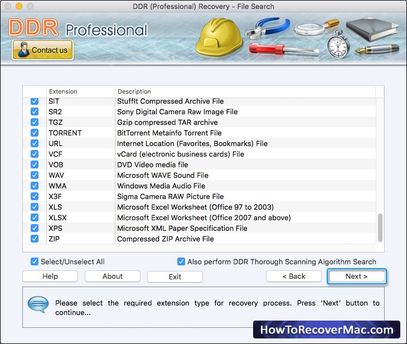Show the About information
This screenshot has height=344, width=407.
pos(113,276)
